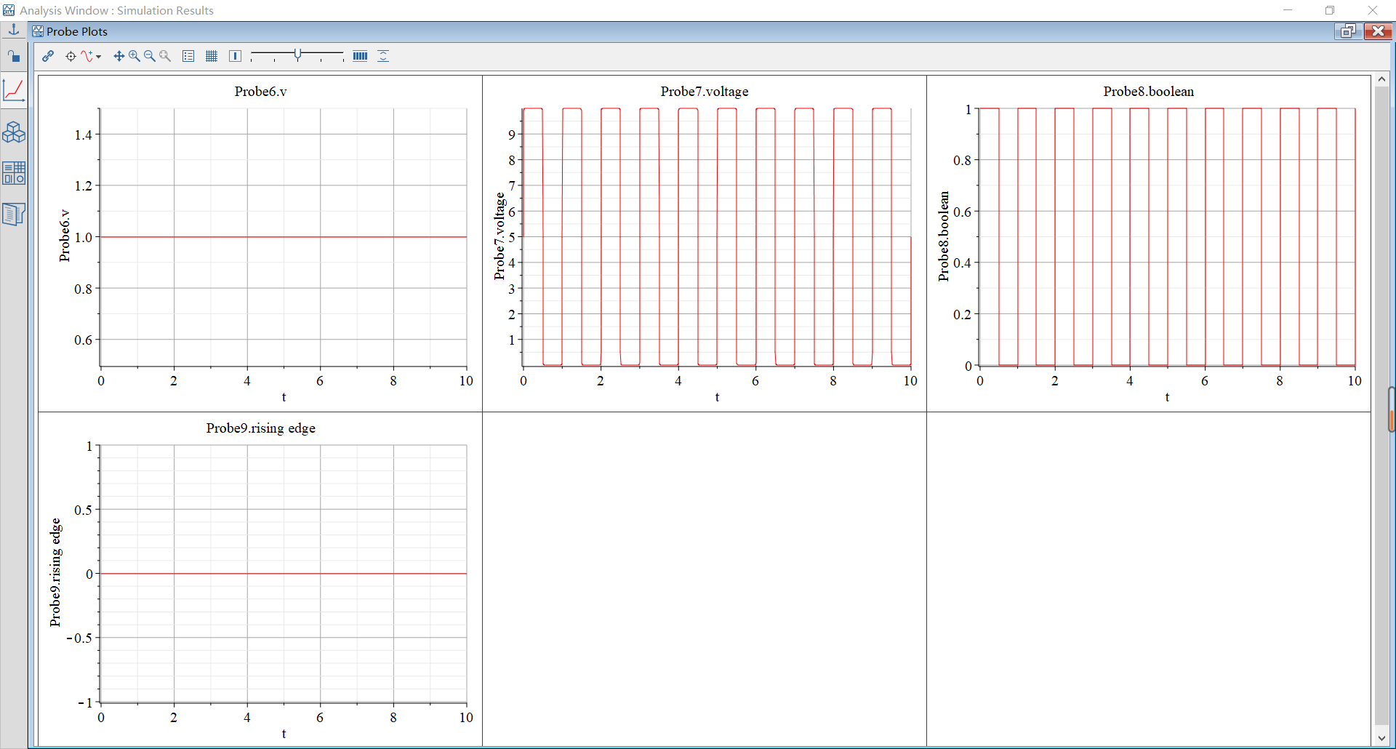The width and height of the screenshot is (1396, 749).
Task: Click the t axis label under Probe6.v
Action: click(284, 397)
